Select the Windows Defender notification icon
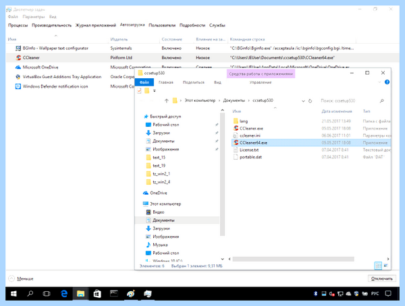 click(x=18, y=86)
